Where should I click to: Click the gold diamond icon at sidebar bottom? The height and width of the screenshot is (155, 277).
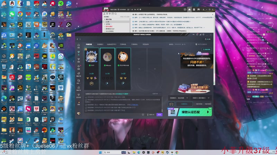click(79, 114)
